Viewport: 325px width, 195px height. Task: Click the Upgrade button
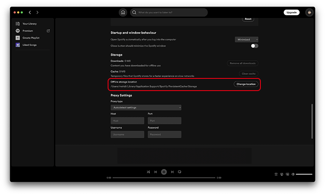click(x=291, y=13)
